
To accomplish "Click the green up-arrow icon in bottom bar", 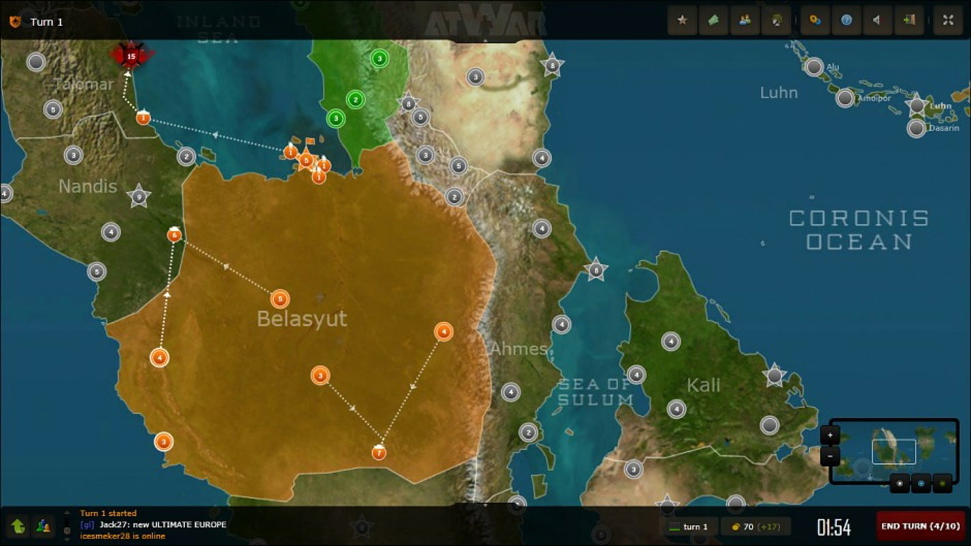I will [18, 526].
